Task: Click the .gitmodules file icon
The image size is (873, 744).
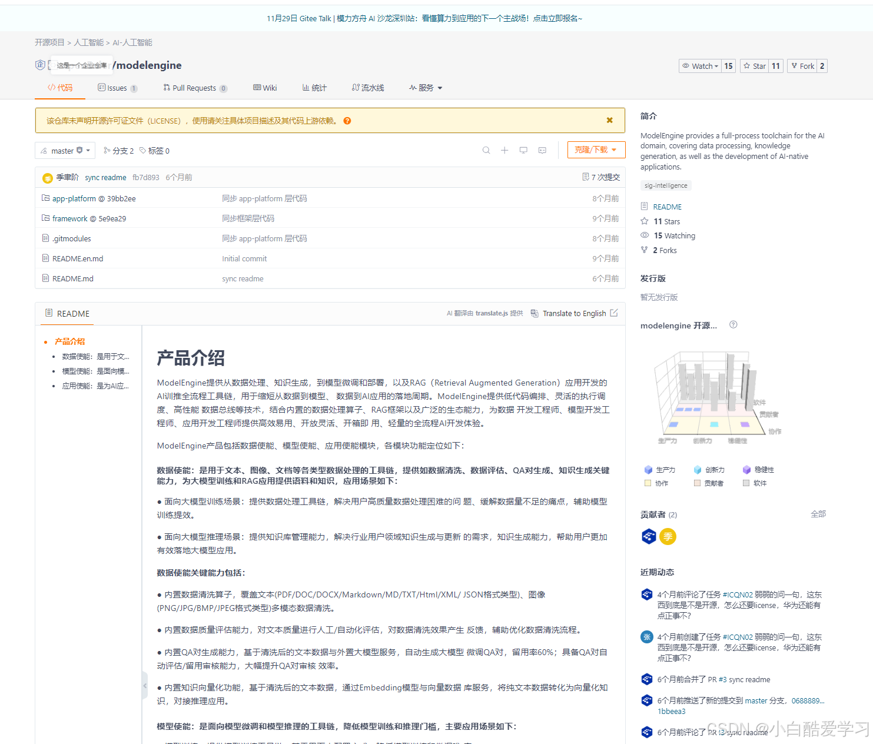Action: [x=45, y=238]
